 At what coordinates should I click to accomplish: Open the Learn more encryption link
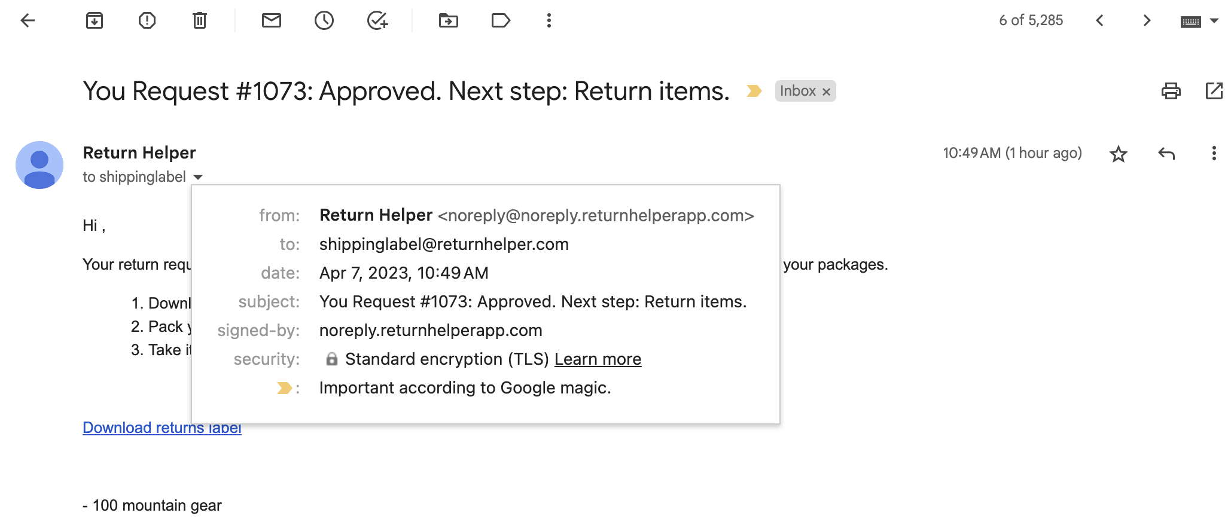pyautogui.click(x=598, y=359)
